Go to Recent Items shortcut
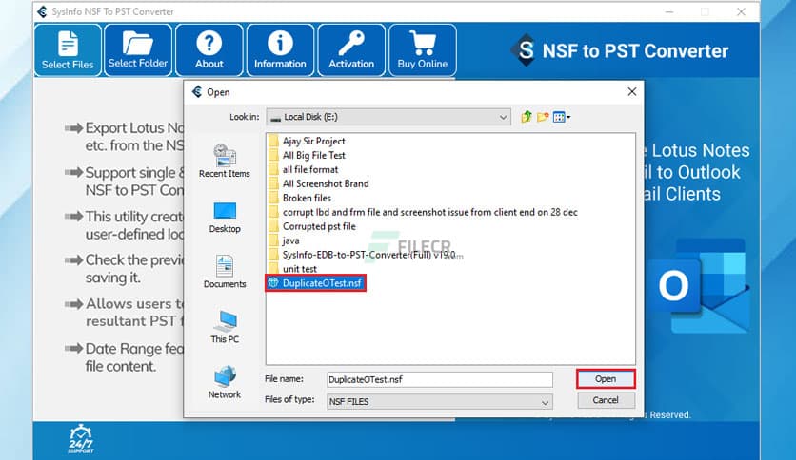The width and height of the screenshot is (796, 460). point(225,162)
